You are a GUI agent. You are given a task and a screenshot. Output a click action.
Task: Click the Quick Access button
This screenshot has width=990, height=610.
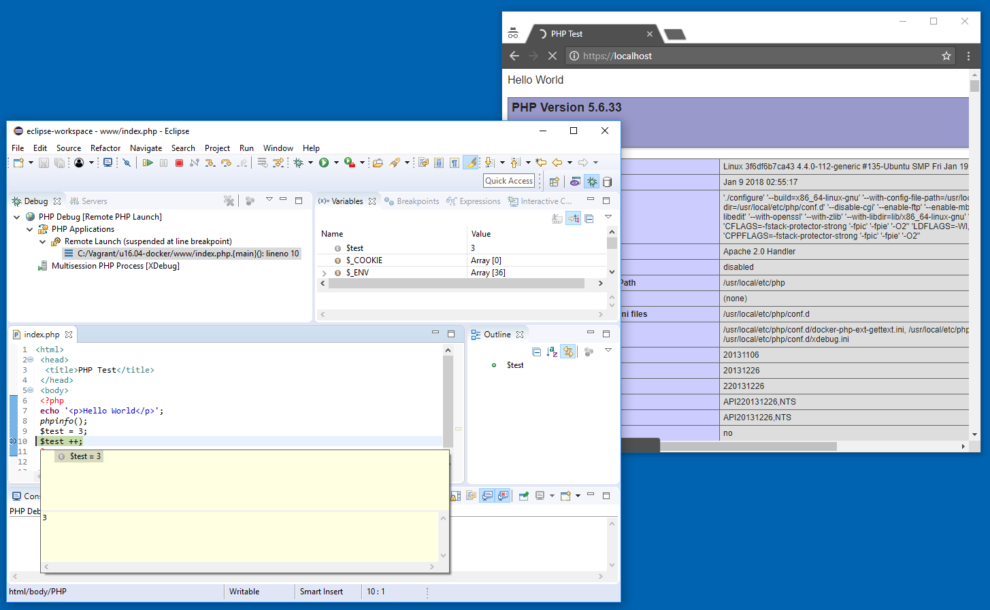point(509,180)
